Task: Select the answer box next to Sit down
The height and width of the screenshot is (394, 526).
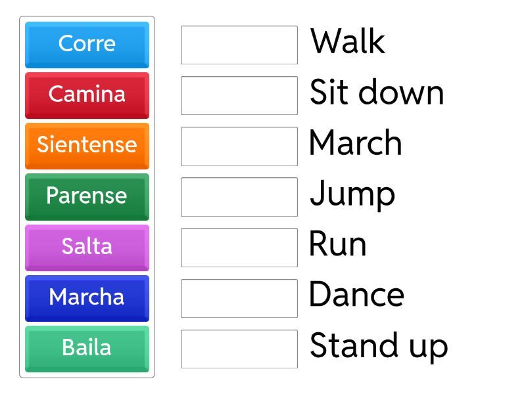Action: (239, 95)
